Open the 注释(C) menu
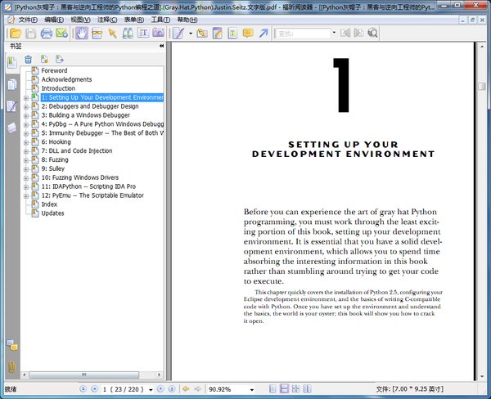The height and width of the screenshot is (399, 491). pyautogui.click(x=107, y=20)
